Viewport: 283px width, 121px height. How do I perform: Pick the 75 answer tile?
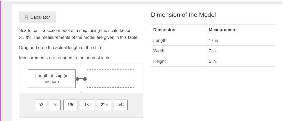(55, 105)
